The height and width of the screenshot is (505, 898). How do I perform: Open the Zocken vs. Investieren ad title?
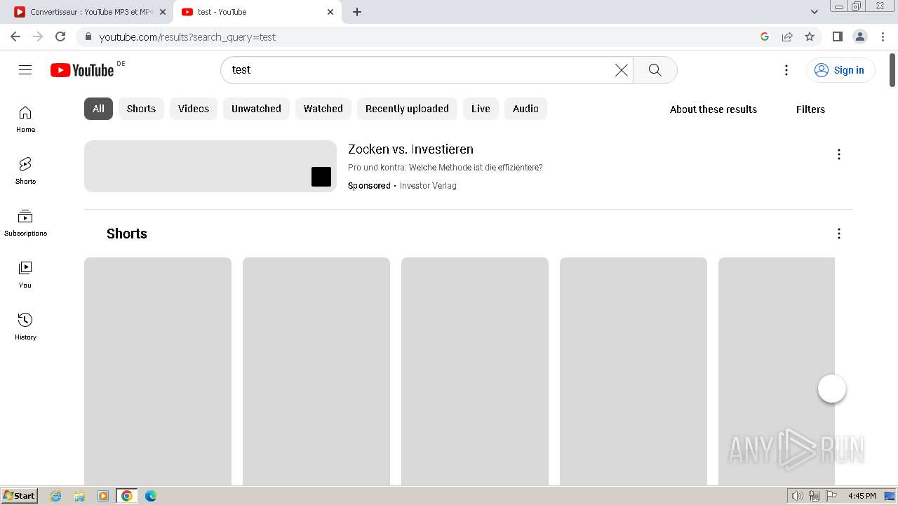(x=410, y=149)
